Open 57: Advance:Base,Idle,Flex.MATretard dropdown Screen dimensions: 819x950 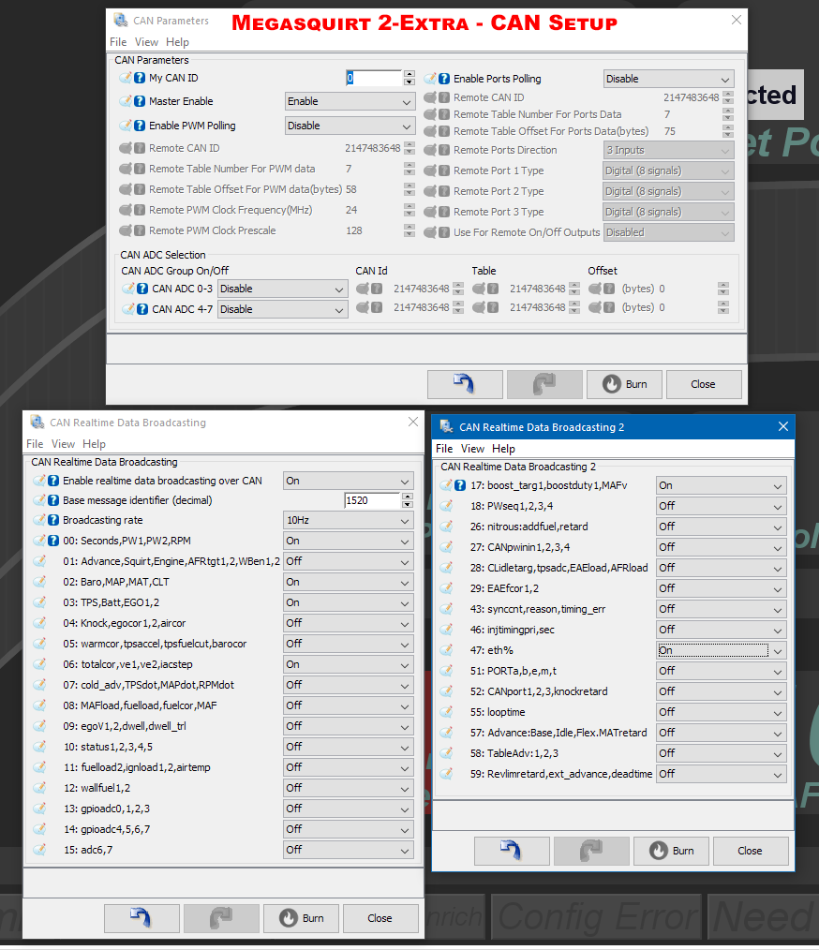722,733
